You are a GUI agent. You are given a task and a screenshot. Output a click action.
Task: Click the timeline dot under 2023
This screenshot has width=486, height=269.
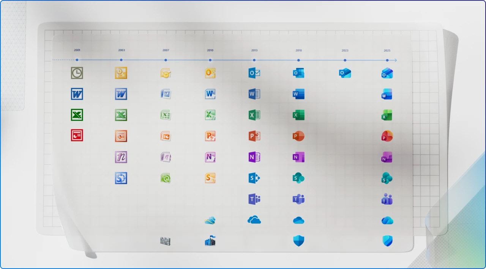(x=345, y=60)
